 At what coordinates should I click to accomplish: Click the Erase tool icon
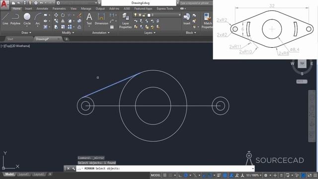[x=79, y=15]
